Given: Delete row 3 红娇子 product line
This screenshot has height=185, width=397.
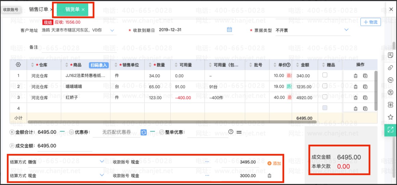Looking at the screenshot, I should coord(356,97).
